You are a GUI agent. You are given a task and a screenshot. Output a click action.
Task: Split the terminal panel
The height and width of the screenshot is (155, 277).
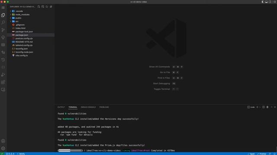pyautogui.click(x=264, y=107)
